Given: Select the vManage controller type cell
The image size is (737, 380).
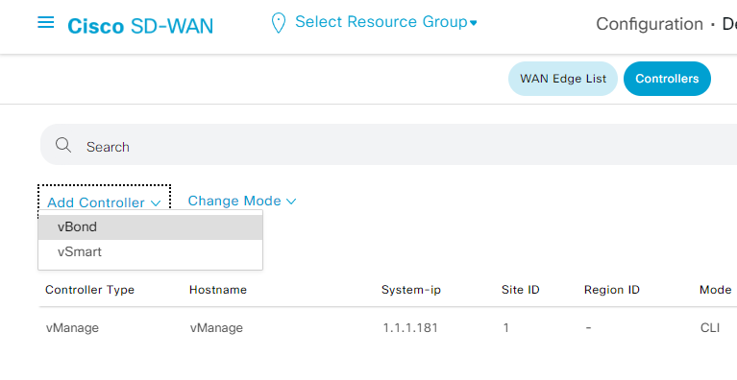Looking at the screenshot, I should coord(72,328).
